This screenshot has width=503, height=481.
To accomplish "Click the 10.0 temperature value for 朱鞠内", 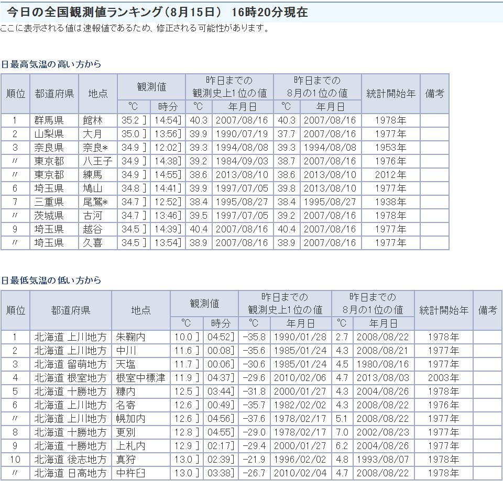I will (x=183, y=337).
